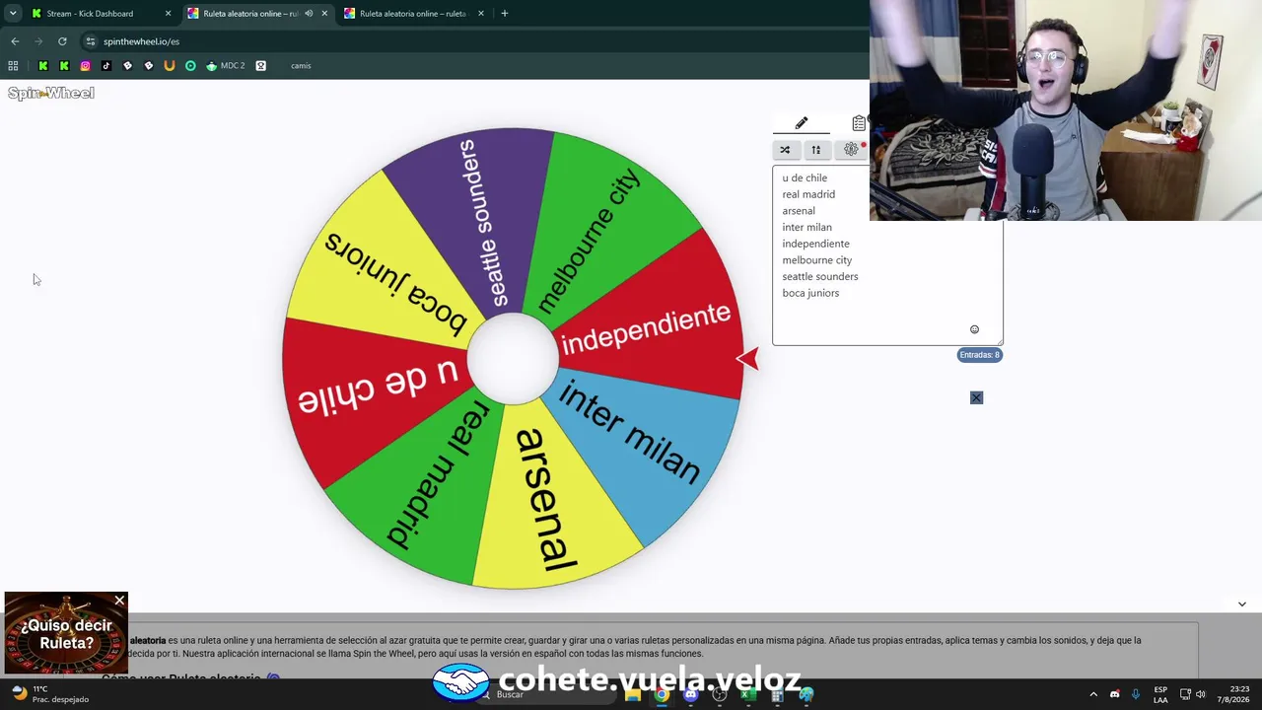Screen dimensions: 1262x710
Task: Open the weather widget showing 11°C
Action: (49, 694)
